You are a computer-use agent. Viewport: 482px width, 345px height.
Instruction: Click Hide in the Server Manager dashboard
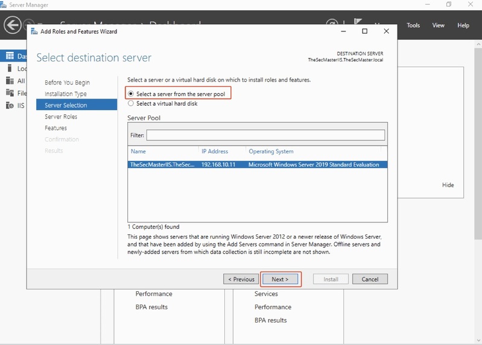click(448, 185)
